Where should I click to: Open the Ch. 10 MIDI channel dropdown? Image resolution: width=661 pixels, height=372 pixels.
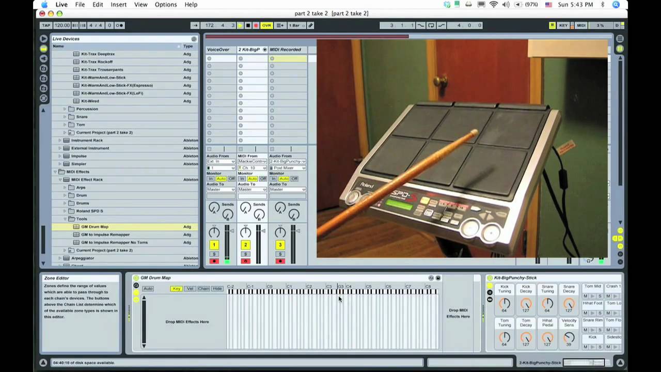click(x=252, y=168)
